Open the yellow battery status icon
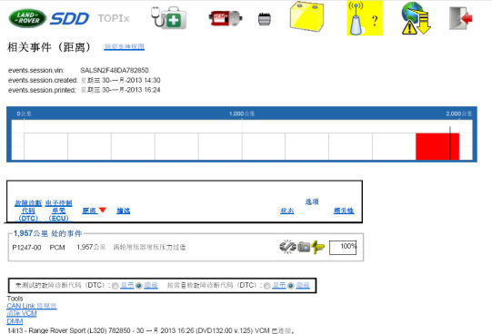The height and width of the screenshot is (334, 492). click(306, 16)
